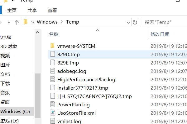
Task: Click the adobegc.log file icon
Action: point(52,71)
